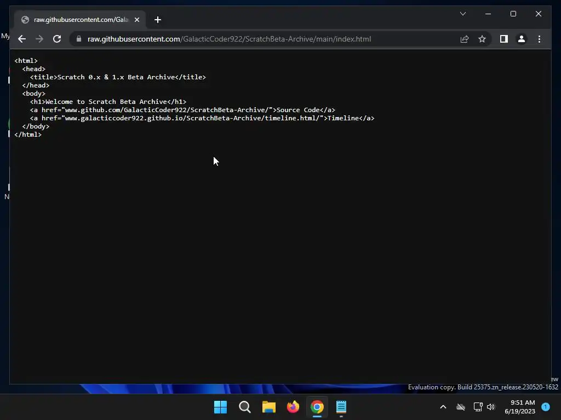Click the opening <html> tag text
Viewport: 561px width, 420px height.
click(26, 61)
